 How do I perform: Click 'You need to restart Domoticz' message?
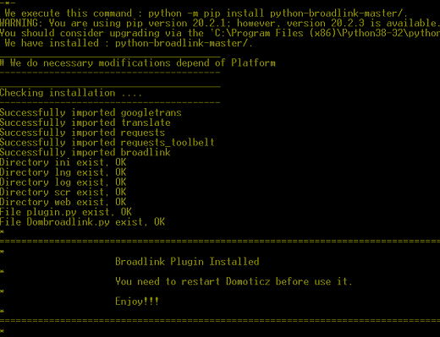[x=234, y=281]
